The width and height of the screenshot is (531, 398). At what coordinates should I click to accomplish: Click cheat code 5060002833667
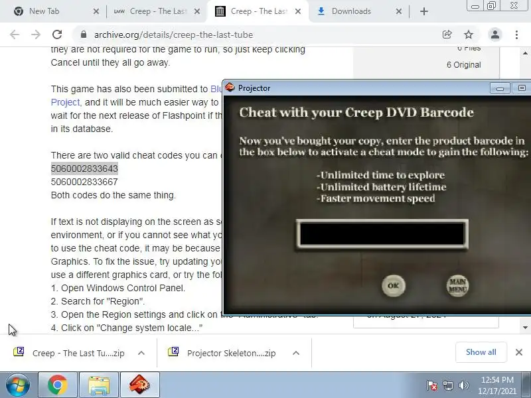[x=84, y=182]
